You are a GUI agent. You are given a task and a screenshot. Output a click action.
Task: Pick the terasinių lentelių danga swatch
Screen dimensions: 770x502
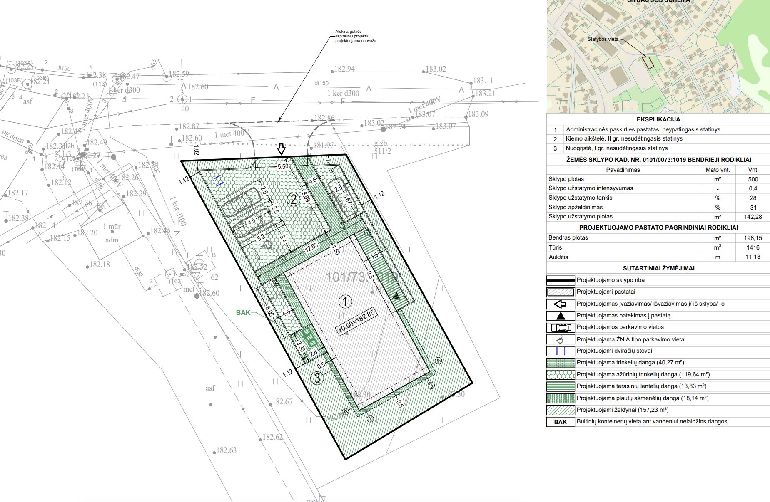click(561, 386)
